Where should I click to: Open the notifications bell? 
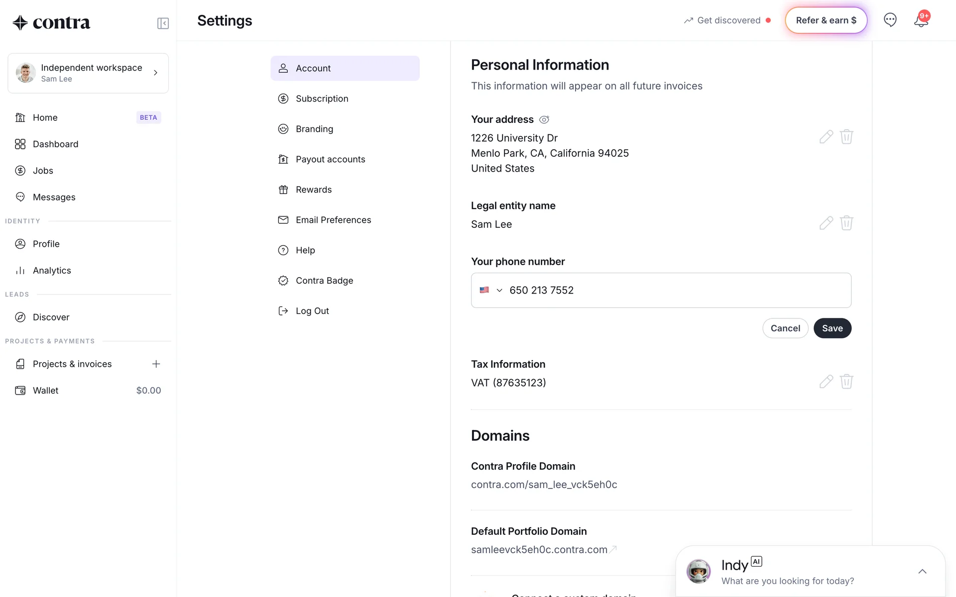tap(921, 20)
